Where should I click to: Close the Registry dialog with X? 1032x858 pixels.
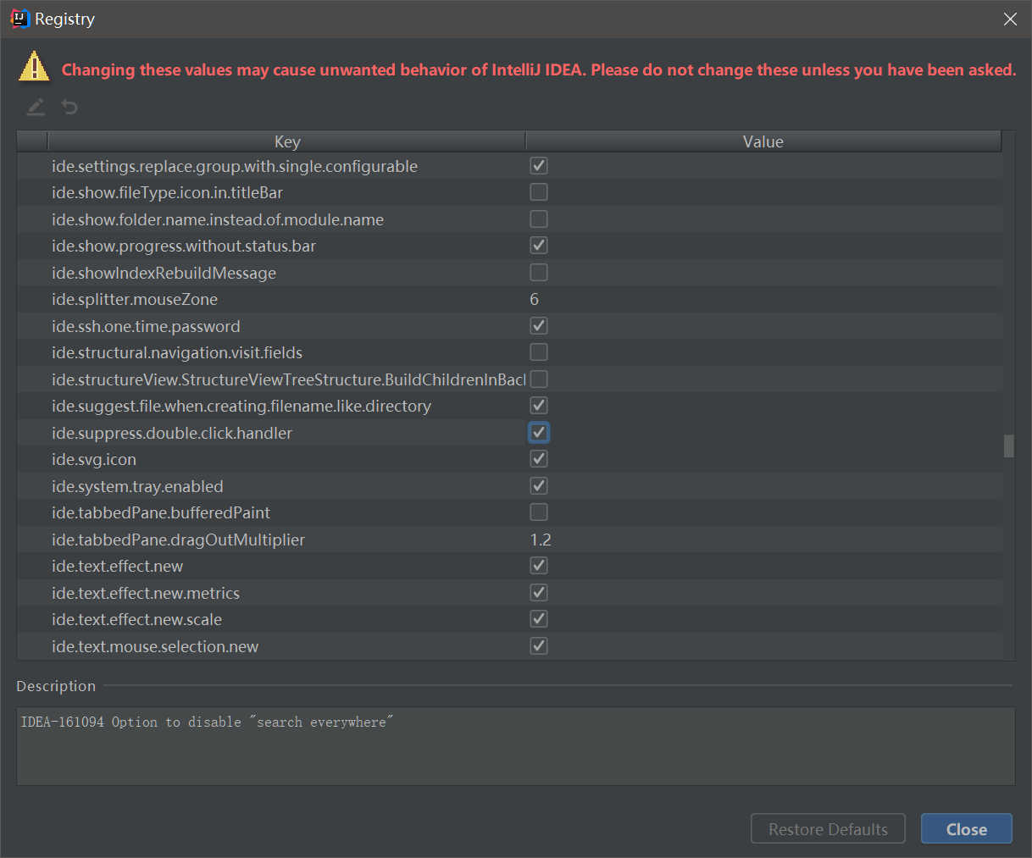pyautogui.click(x=1010, y=19)
